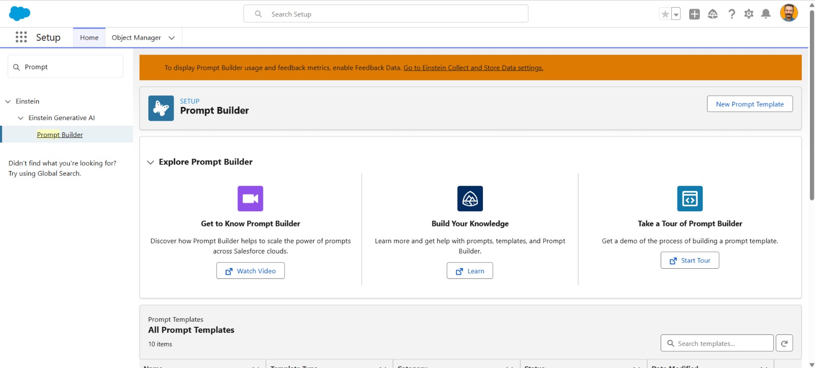815x368 pixels.
Task: Click the 10 items count text
Action: click(x=160, y=345)
